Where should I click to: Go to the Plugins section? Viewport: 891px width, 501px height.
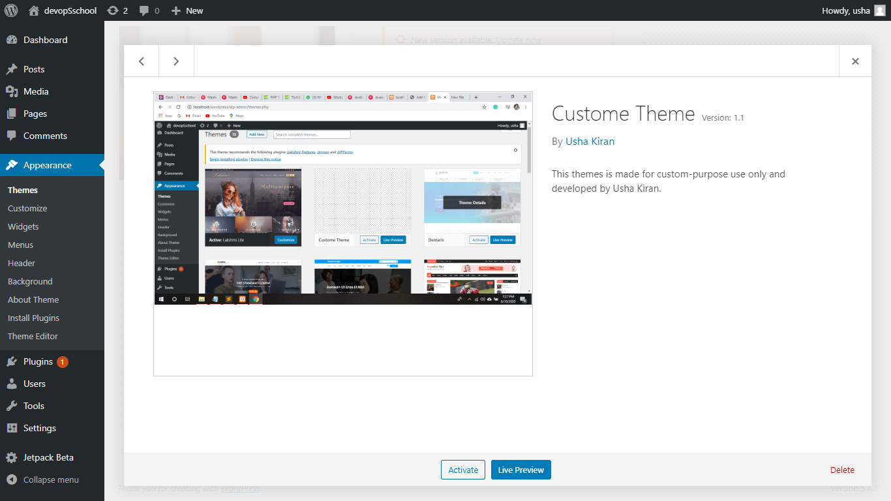click(x=38, y=361)
